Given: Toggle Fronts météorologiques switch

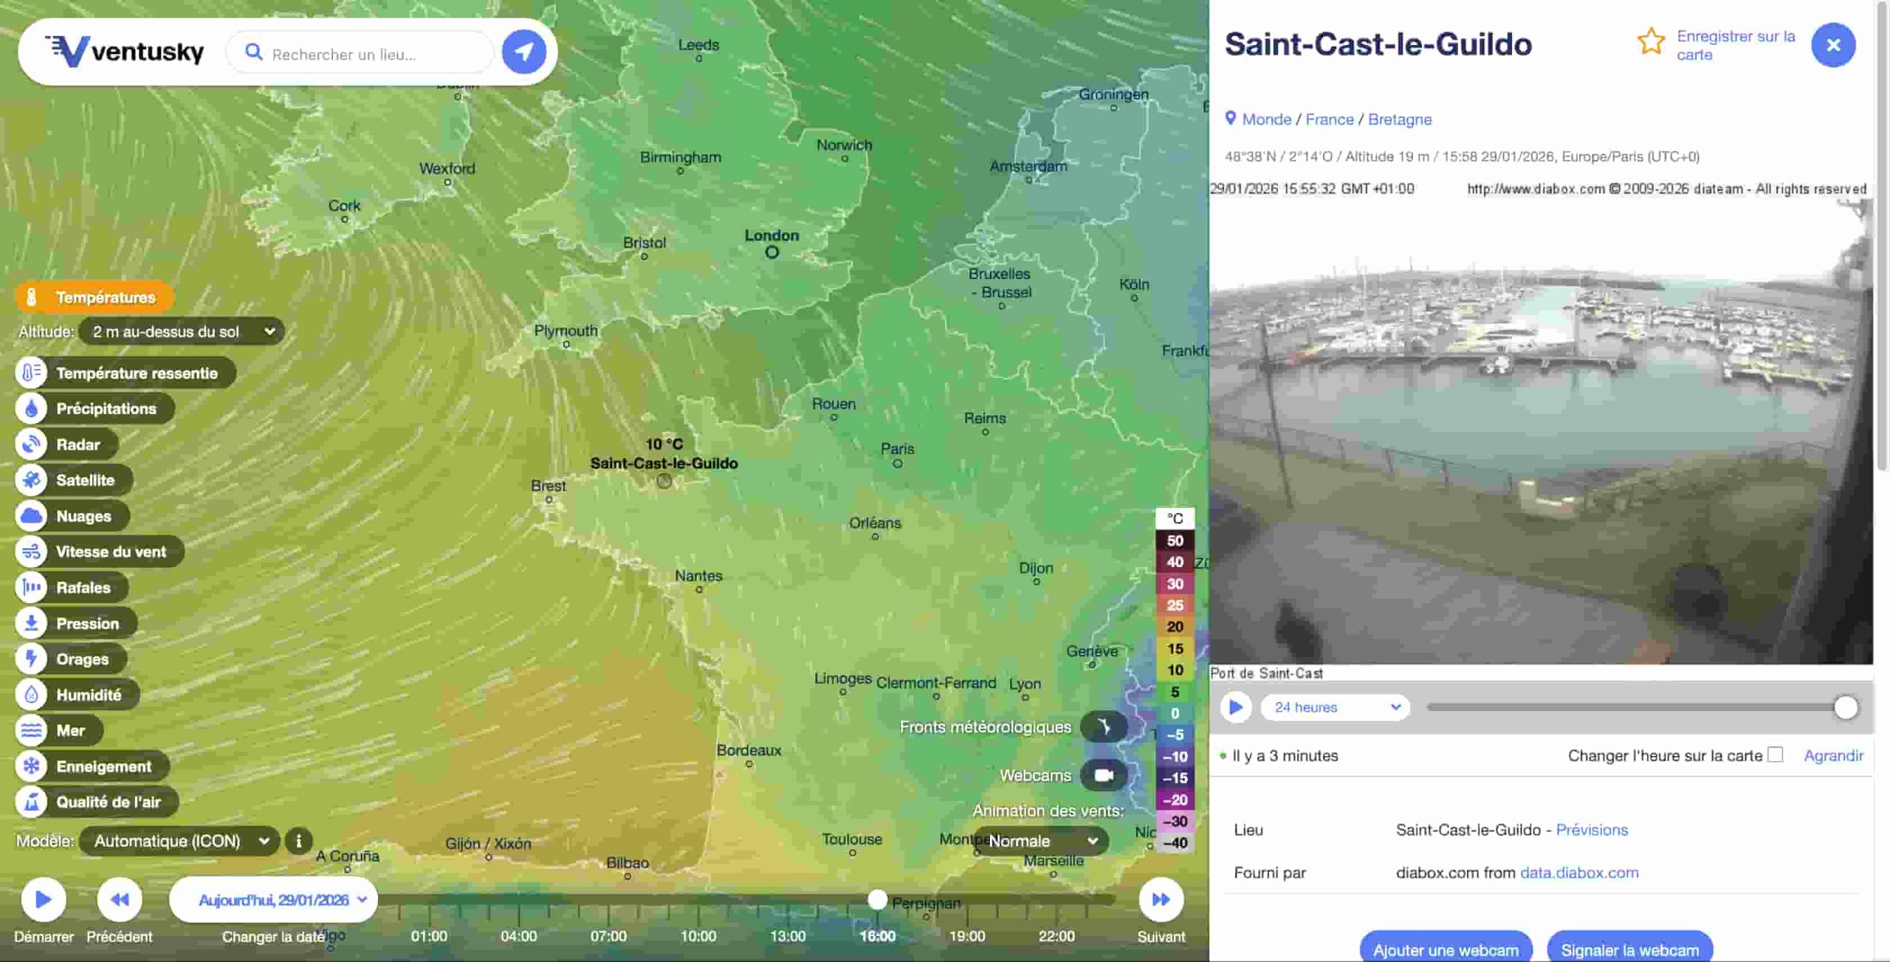Looking at the screenshot, I should coord(1102,727).
